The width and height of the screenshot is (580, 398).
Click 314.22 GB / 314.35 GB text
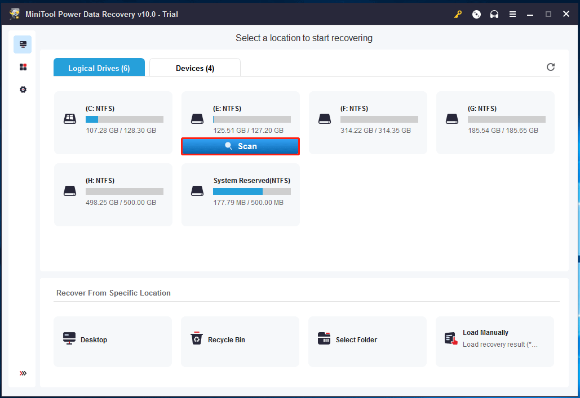click(375, 131)
